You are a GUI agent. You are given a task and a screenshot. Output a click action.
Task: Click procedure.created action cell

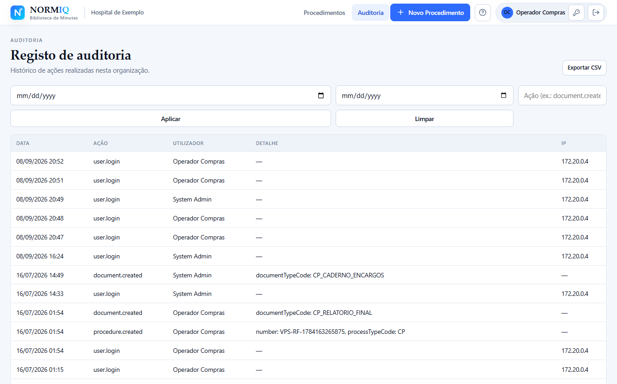pos(118,332)
